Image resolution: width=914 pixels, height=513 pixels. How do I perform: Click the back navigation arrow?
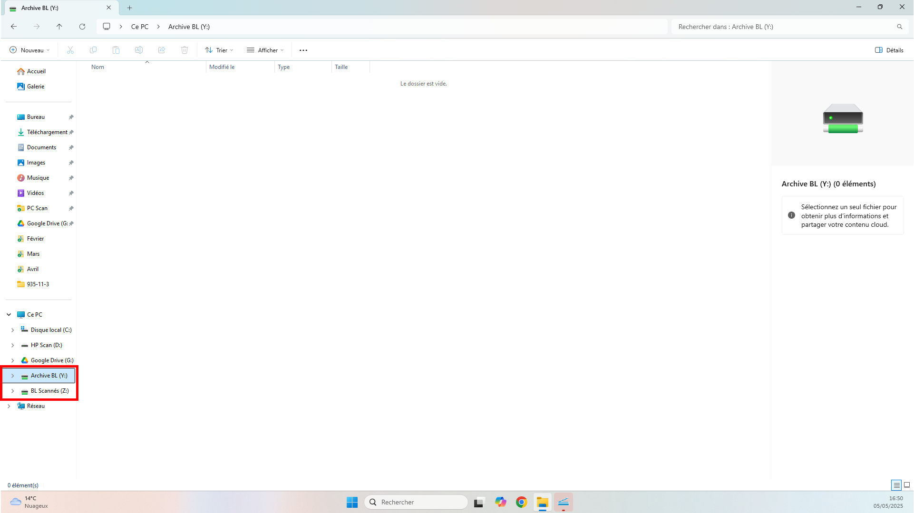[x=14, y=27]
